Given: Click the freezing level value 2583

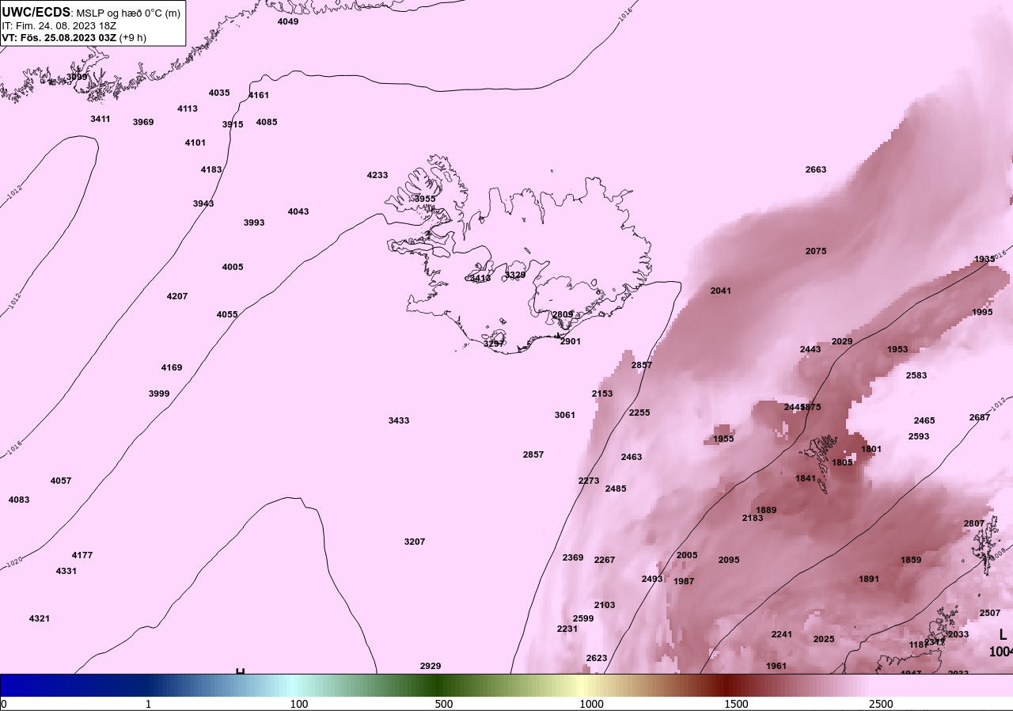Looking at the screenshot, I should [x=916, y=375].
